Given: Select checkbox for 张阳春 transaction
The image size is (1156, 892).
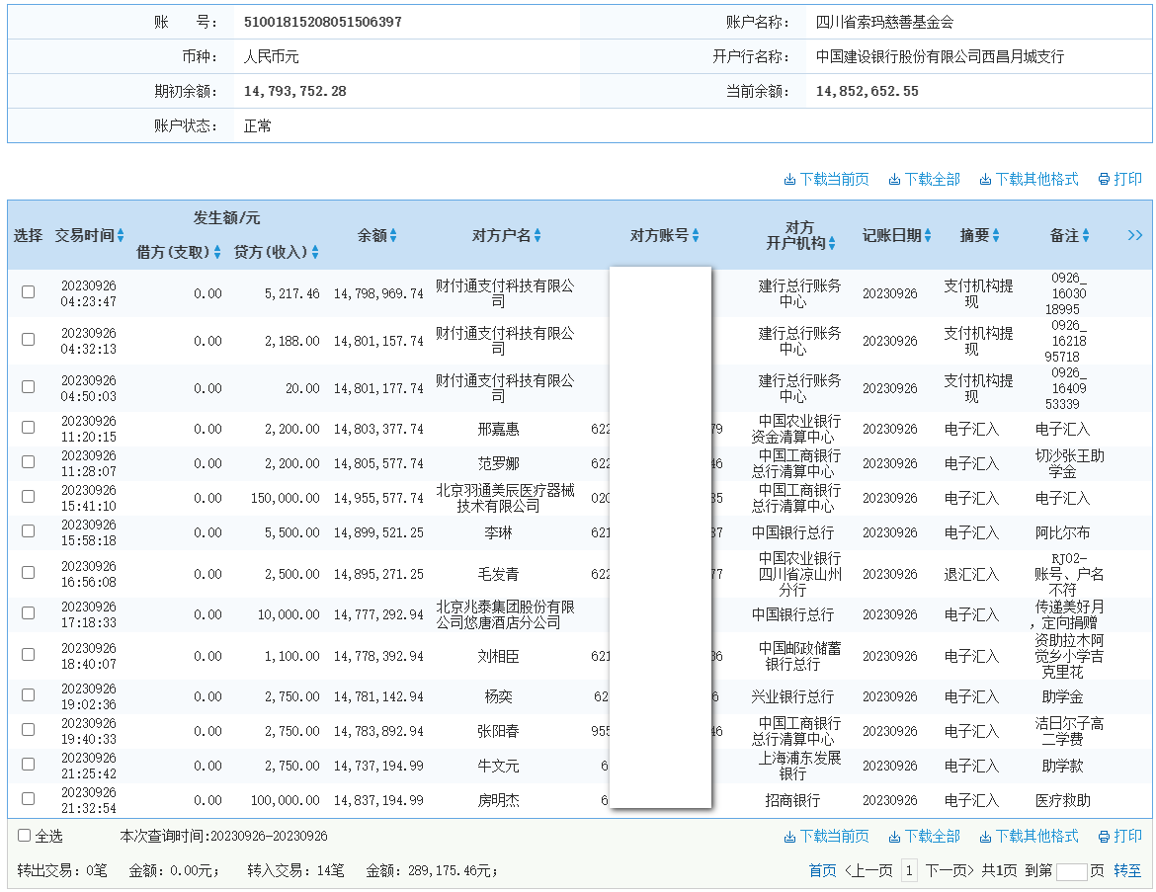Looking at the screenshot, I should [28, 729].
